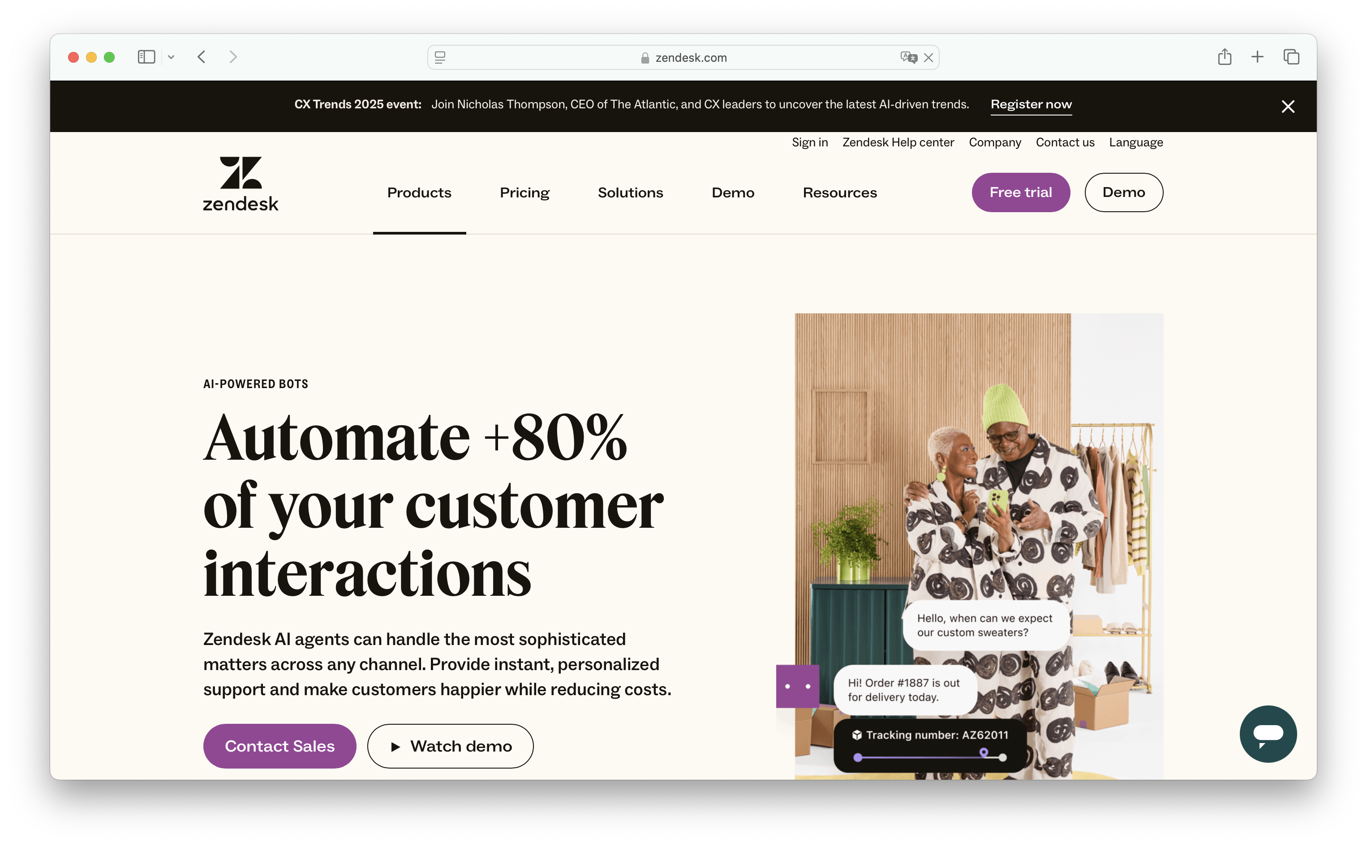Open the Safari share icon
This screenshot has height=846, width=1367.
pyautogui.click(x=1224, y=56)
